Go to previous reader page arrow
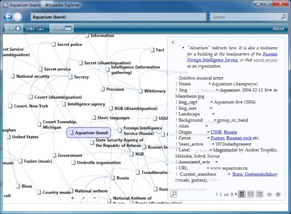Image resolution: width=291 pixels, height=214 pixels. point(216,194)
